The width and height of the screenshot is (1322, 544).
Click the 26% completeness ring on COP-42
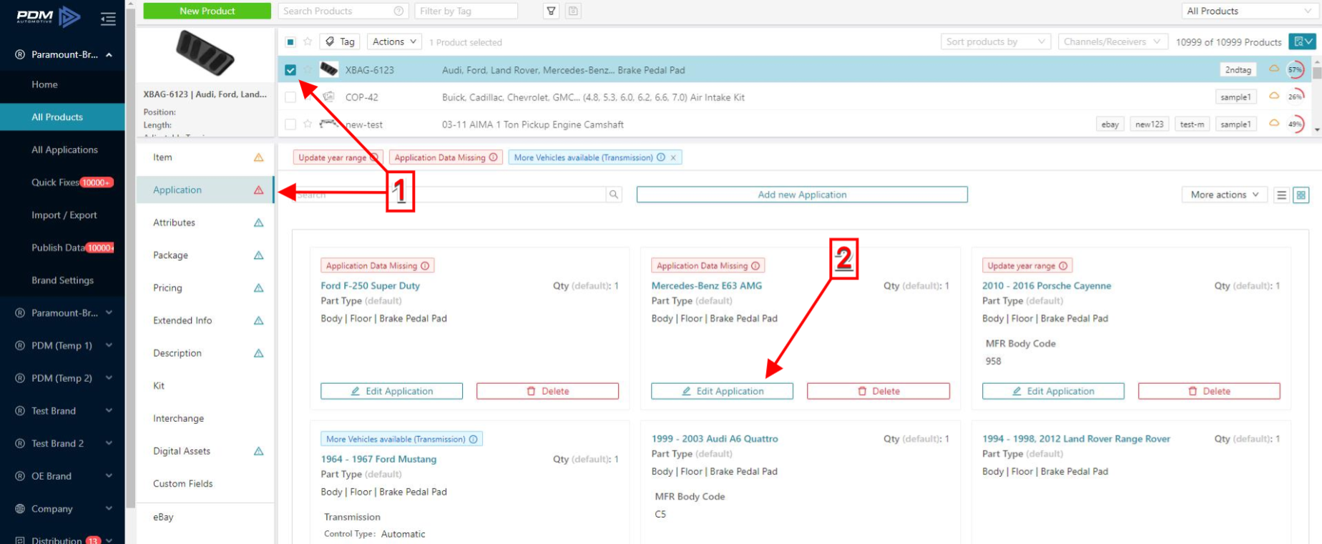click(x=1296, y=97)
